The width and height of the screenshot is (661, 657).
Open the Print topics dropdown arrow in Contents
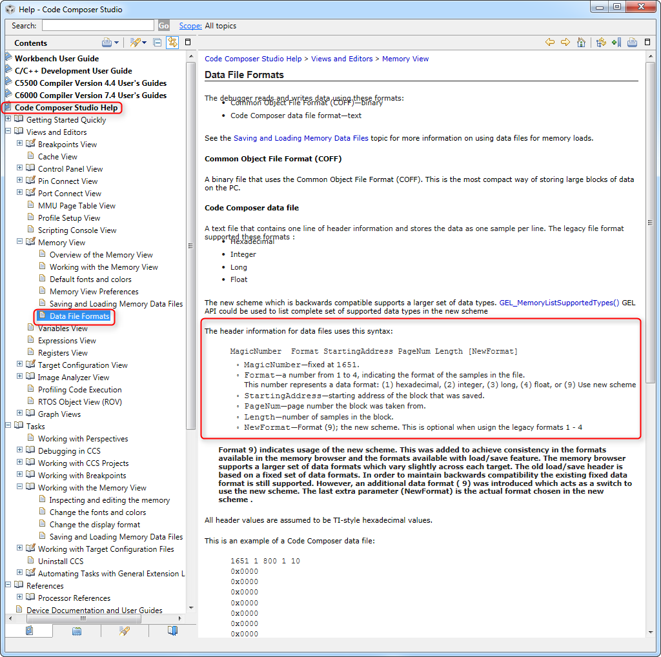[x=116, y=43]
